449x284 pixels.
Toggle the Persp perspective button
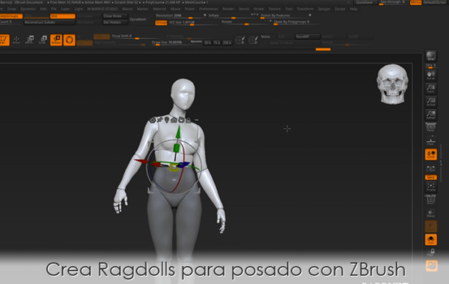[431, 127]
